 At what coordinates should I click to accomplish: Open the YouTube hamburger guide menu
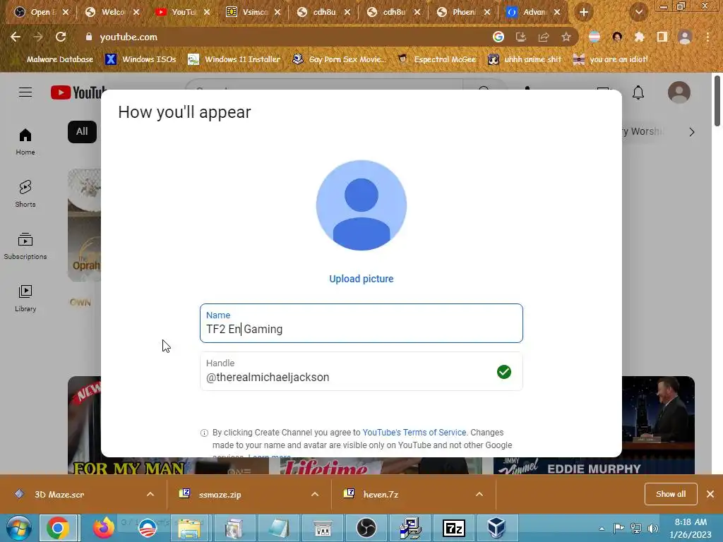[x=25, y=92]
